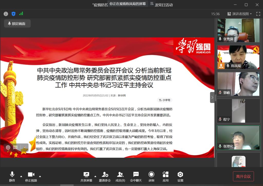263x186 pixels.
Task: Expand video options arrow beside 停止视频
Action: 40,176
